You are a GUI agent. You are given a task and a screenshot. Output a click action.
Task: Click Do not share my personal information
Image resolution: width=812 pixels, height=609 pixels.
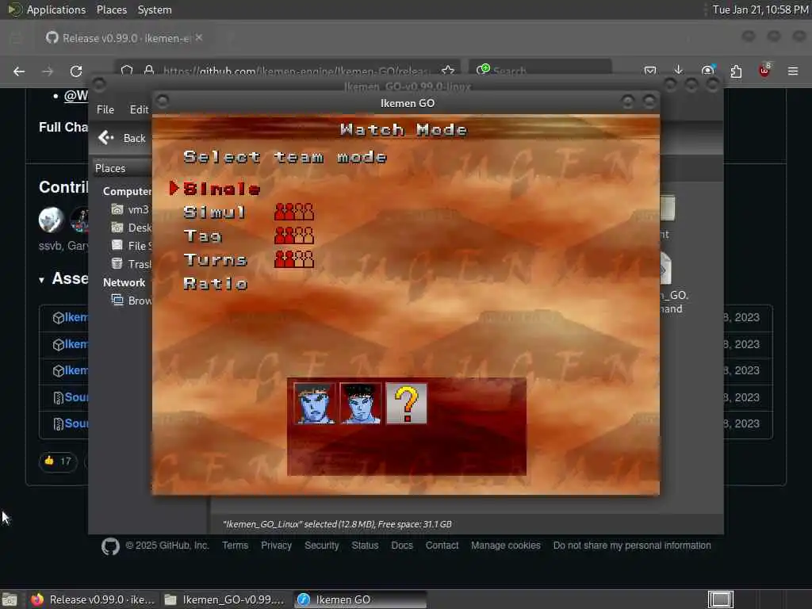632,546
